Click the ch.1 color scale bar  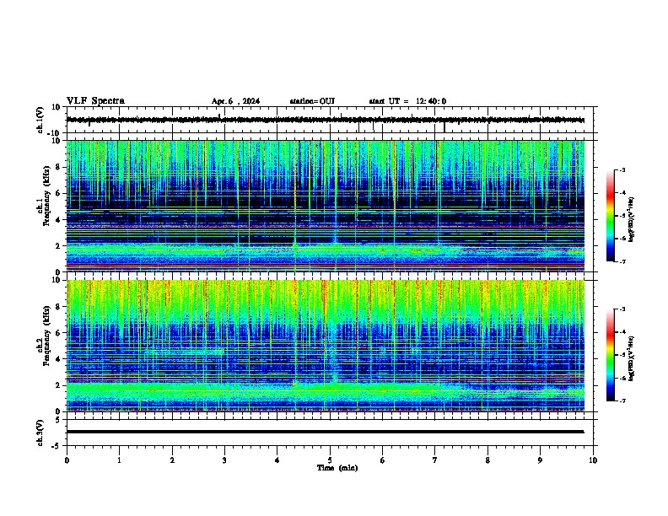(611, 216)
